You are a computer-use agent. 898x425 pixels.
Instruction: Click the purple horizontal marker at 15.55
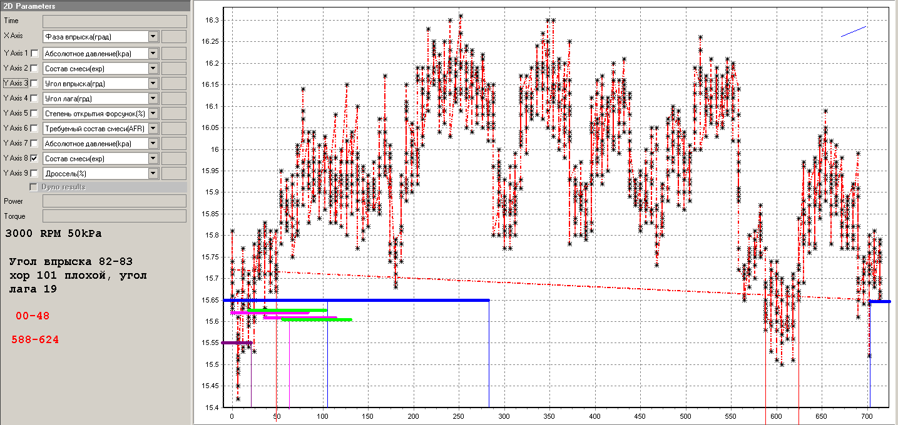[237, 342]
